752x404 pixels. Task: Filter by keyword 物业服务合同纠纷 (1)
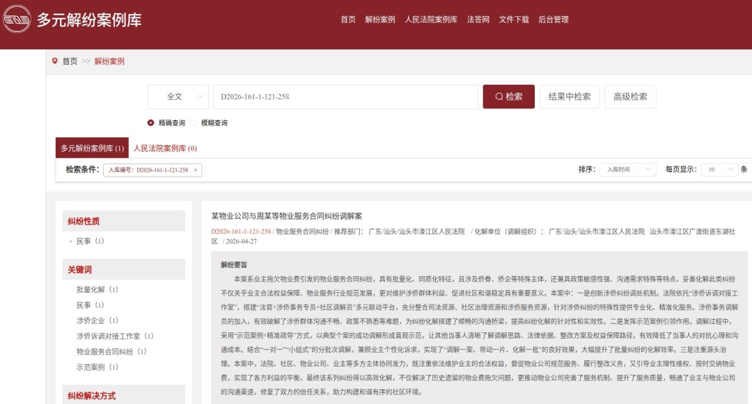click(111, 351)
